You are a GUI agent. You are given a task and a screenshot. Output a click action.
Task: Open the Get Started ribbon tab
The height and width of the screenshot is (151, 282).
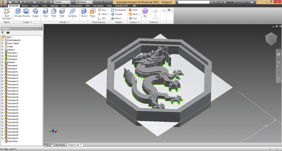pyautogui.click(x=98, y=6)
